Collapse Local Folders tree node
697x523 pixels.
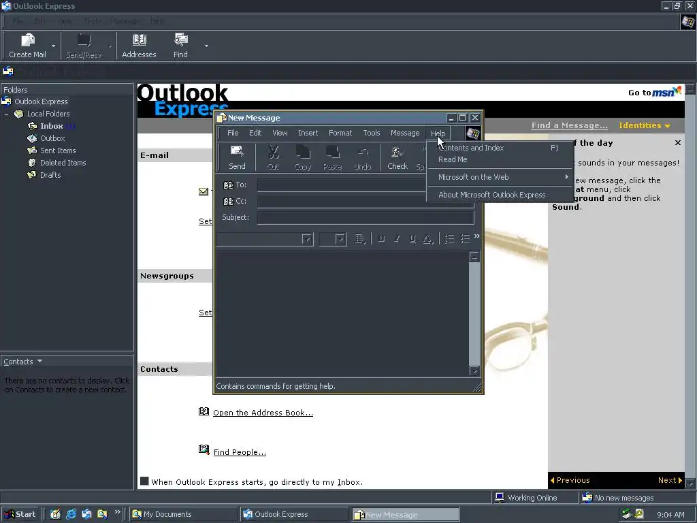[x=7, y=114]
